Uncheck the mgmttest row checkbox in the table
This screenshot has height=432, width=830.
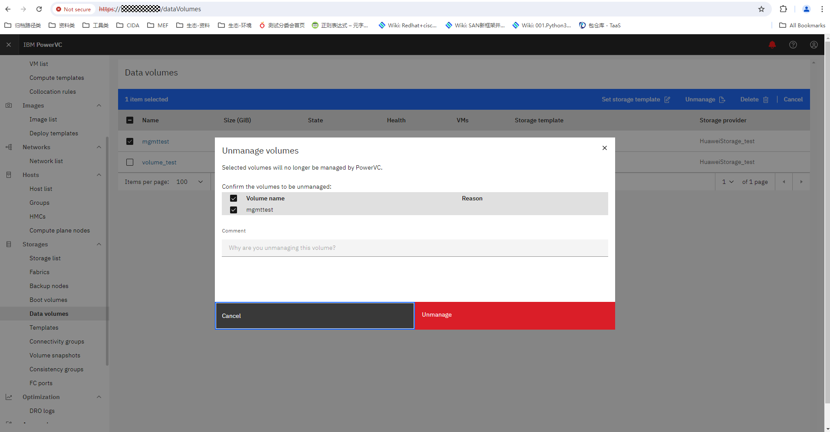(130, 141)
